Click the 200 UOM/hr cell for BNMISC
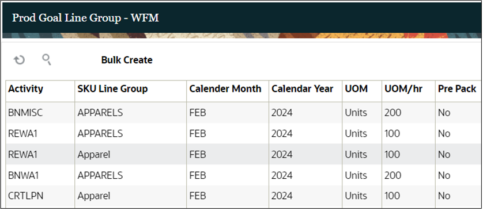 (409, 113)
